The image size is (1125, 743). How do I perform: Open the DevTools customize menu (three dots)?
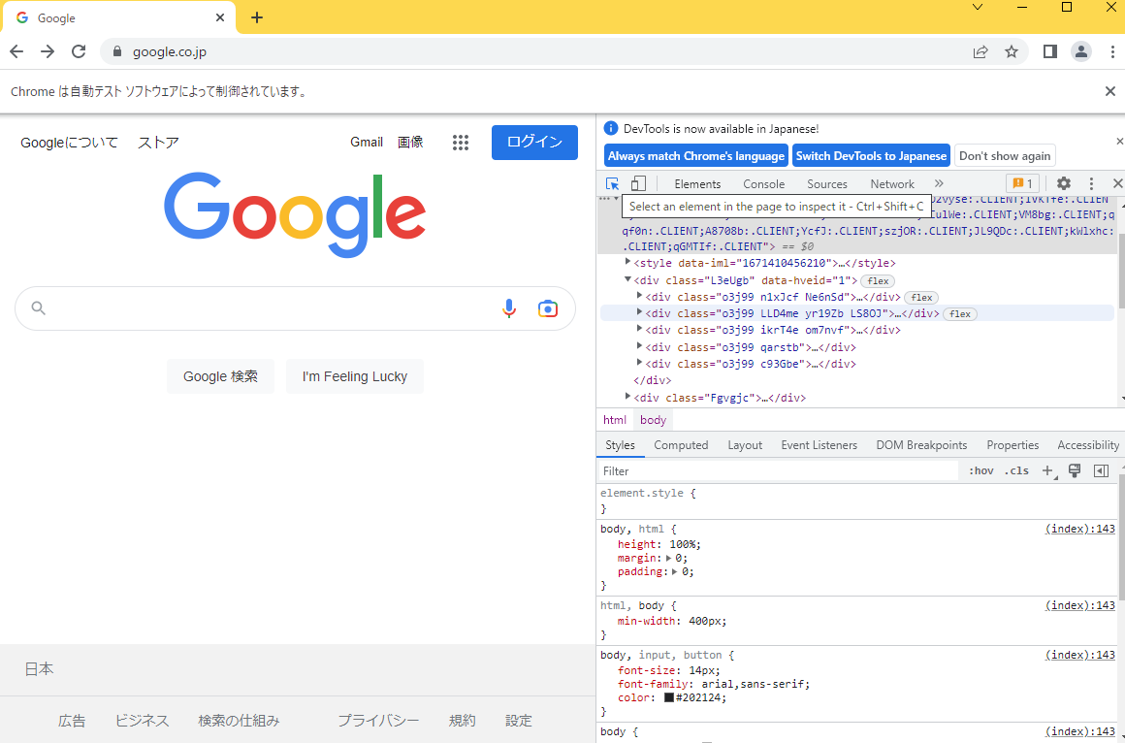tap(1091, 182)
